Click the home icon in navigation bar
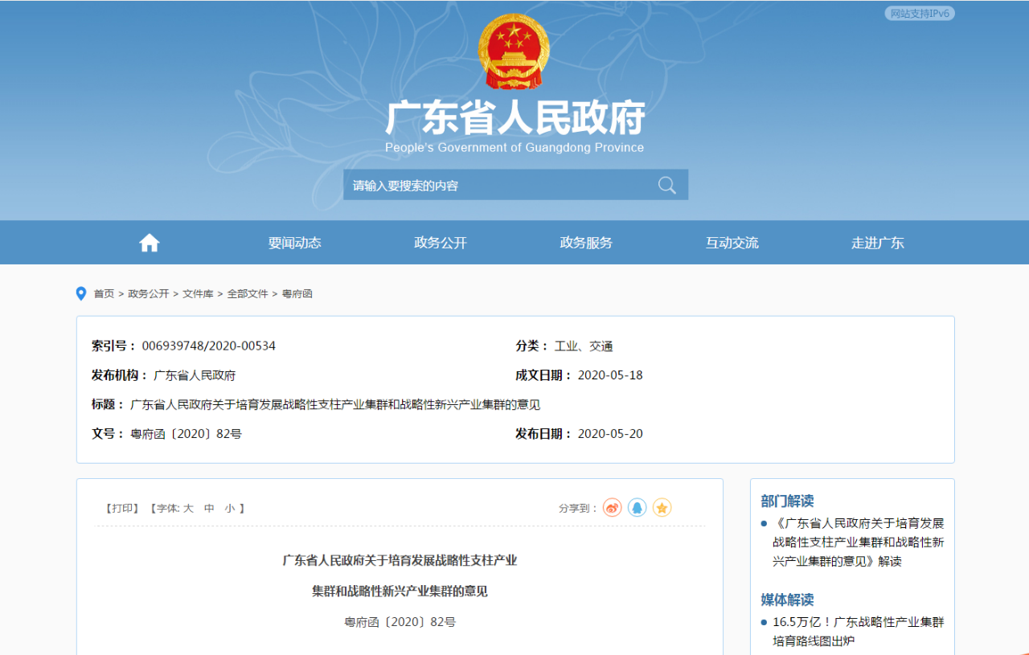 [x=149, y=243]
